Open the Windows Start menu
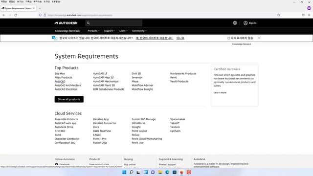 point(124,172)
